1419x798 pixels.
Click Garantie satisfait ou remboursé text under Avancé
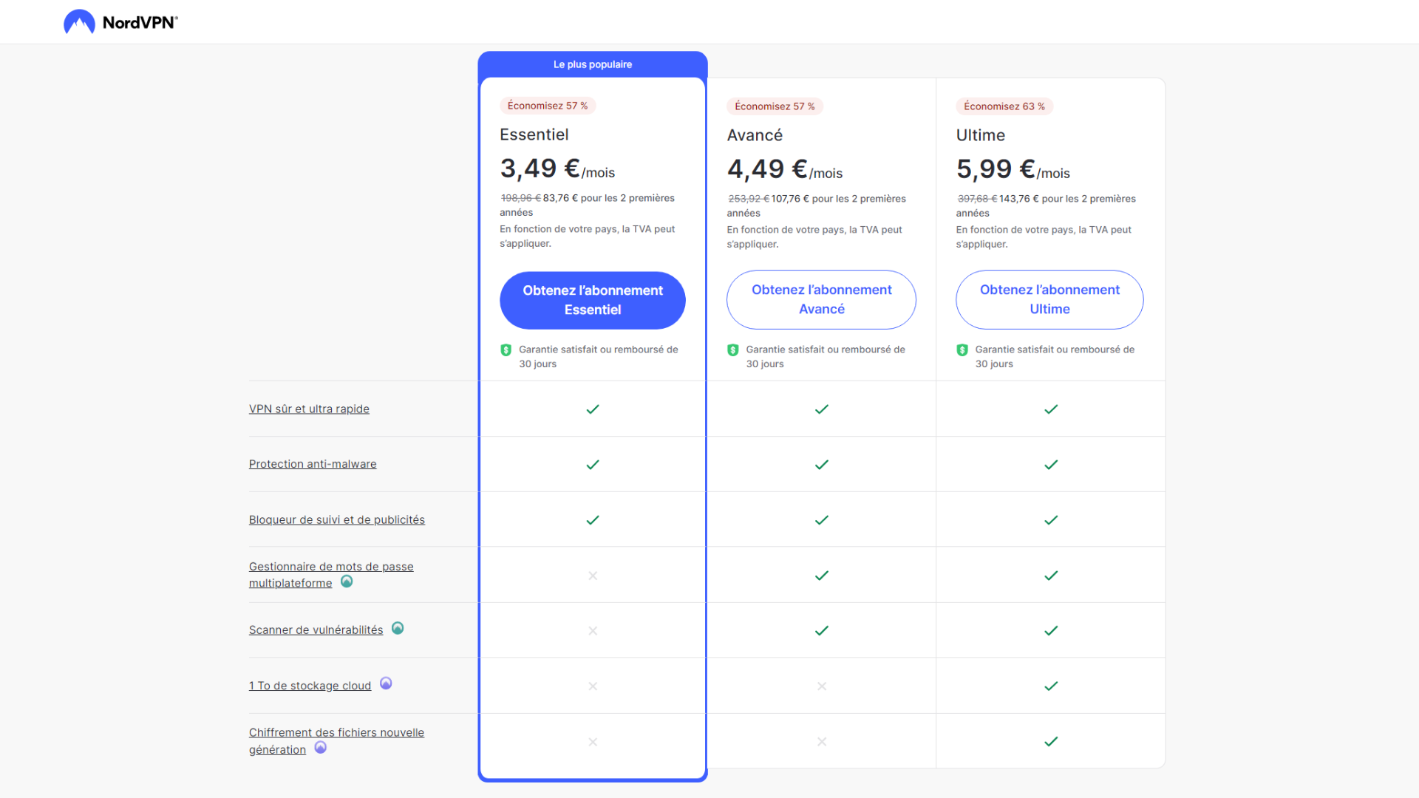[826, 356]
